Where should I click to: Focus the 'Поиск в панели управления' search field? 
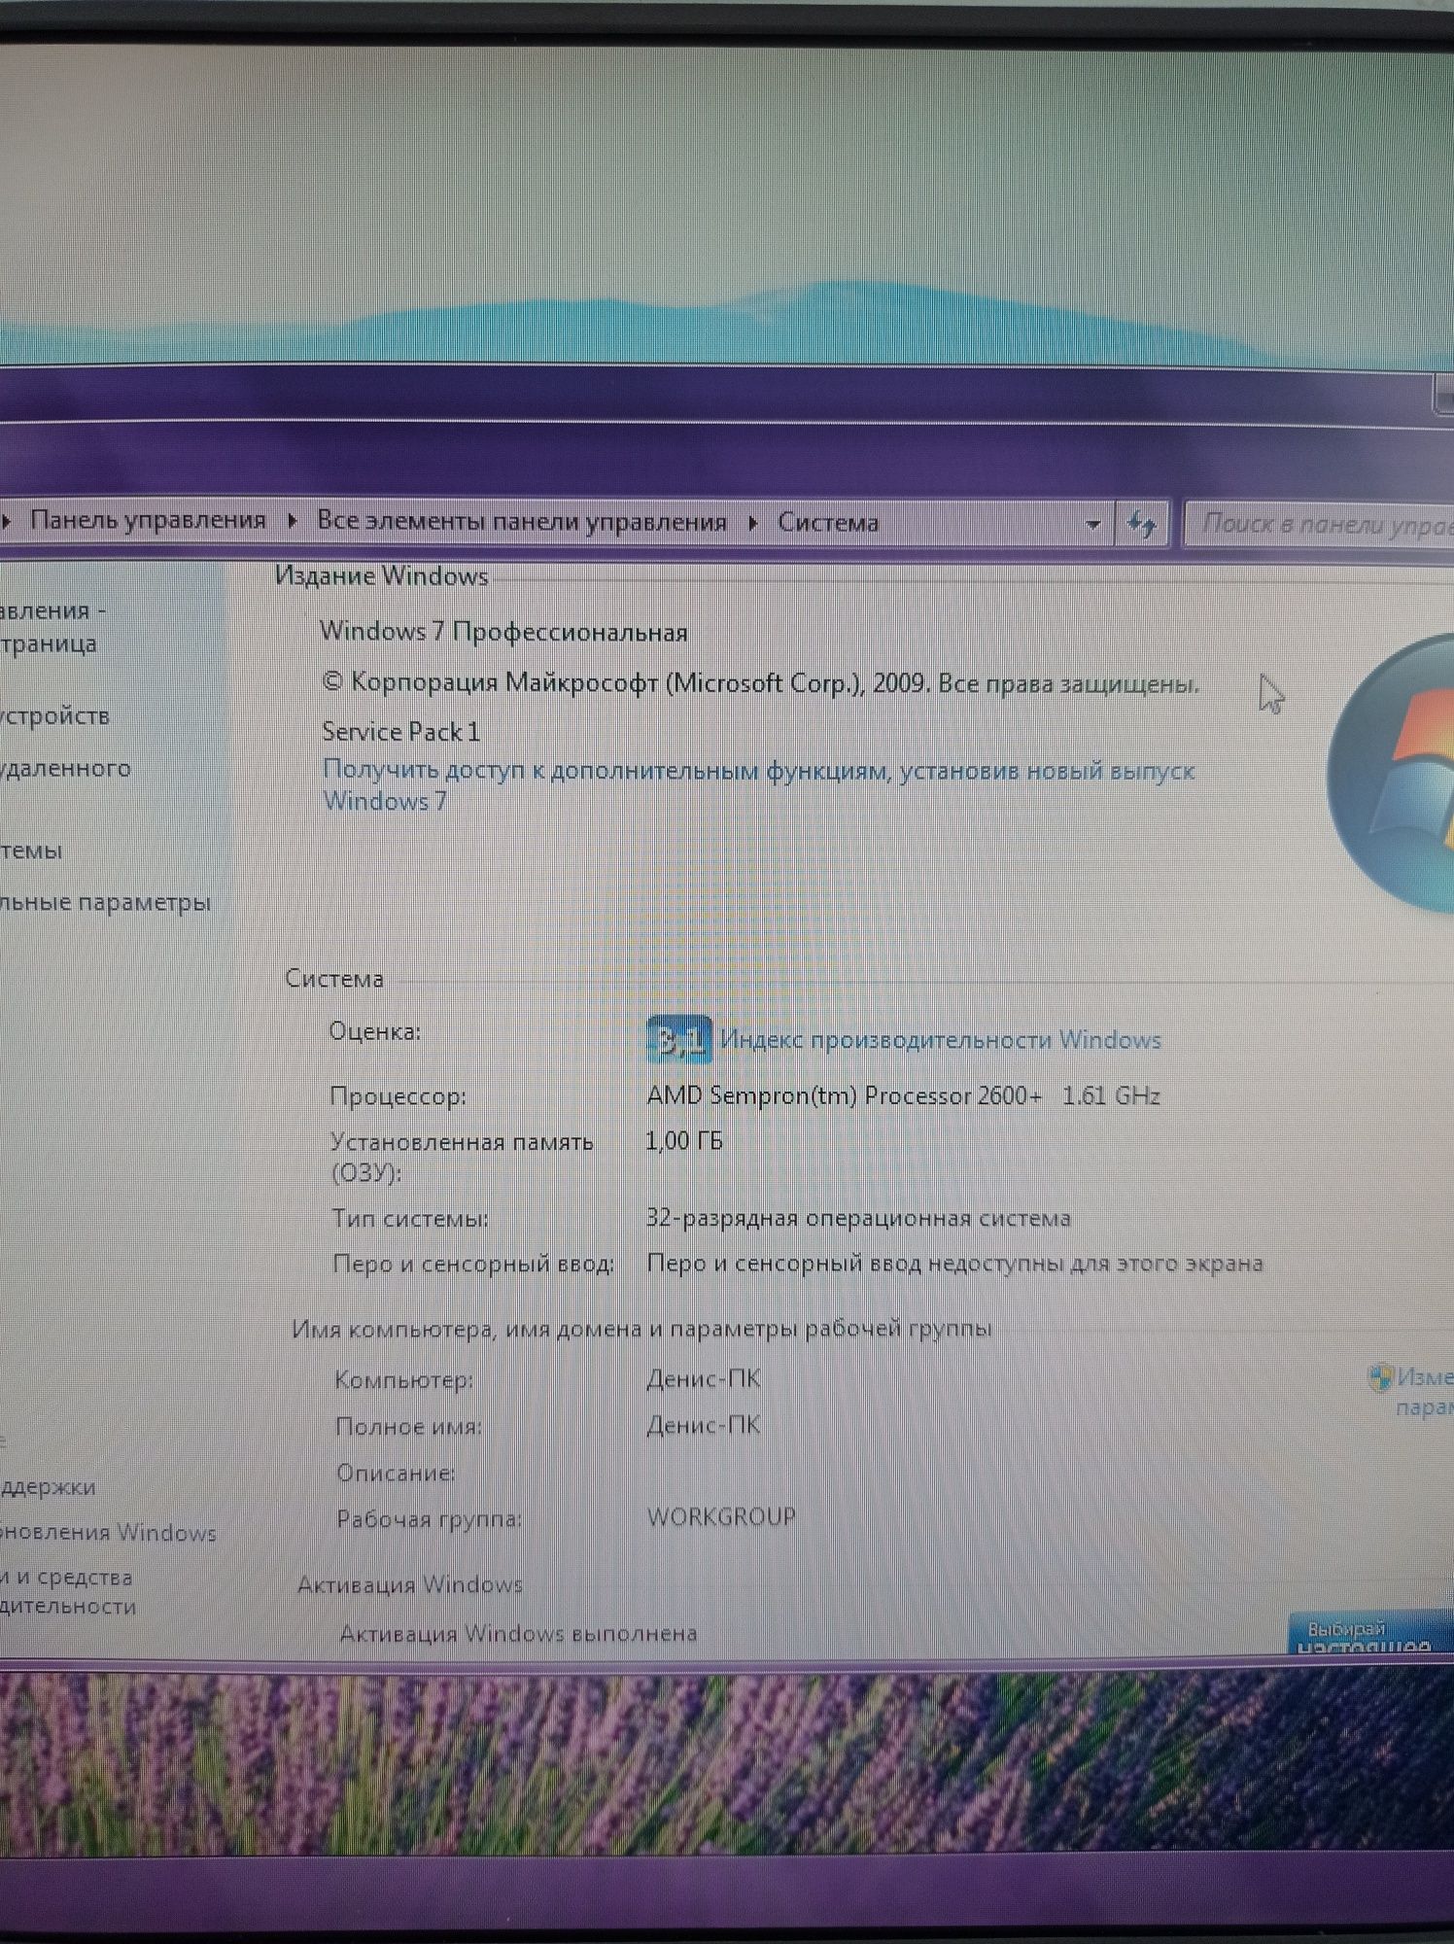click(1320, 525)
